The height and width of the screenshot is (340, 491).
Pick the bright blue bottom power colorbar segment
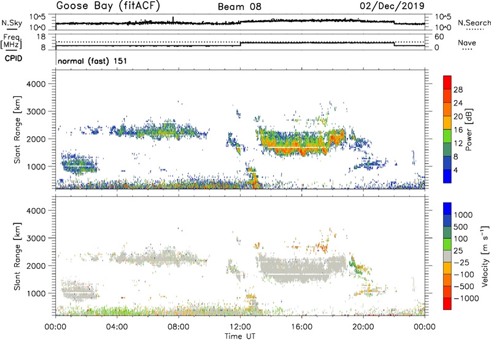pyautogui.click(x=447, y=177)
